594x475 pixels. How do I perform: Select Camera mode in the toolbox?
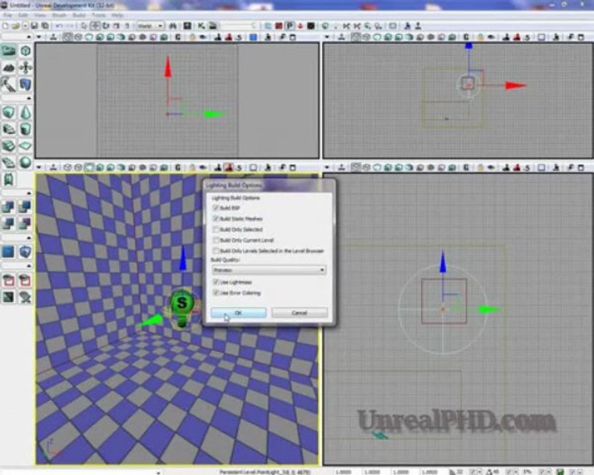pos(9,51)
